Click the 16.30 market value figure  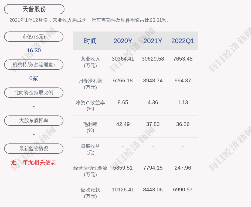tap(34, 50)
